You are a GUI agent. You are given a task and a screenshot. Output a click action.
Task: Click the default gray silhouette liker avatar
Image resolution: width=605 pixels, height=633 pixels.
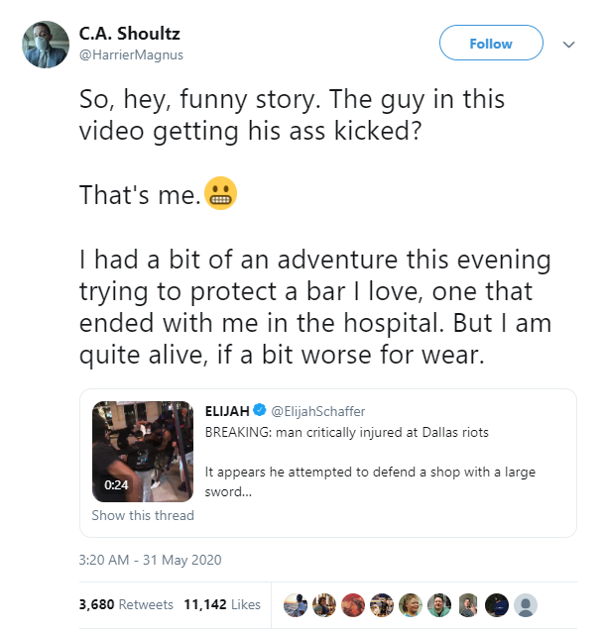coord(526,605)
